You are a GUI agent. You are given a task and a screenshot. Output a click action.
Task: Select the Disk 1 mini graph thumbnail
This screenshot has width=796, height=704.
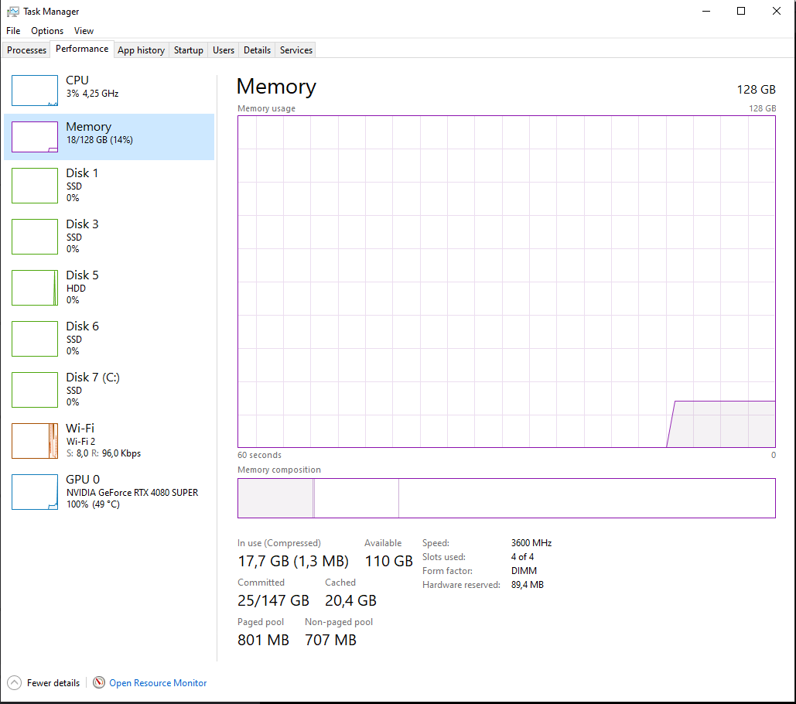pos(35,186)
